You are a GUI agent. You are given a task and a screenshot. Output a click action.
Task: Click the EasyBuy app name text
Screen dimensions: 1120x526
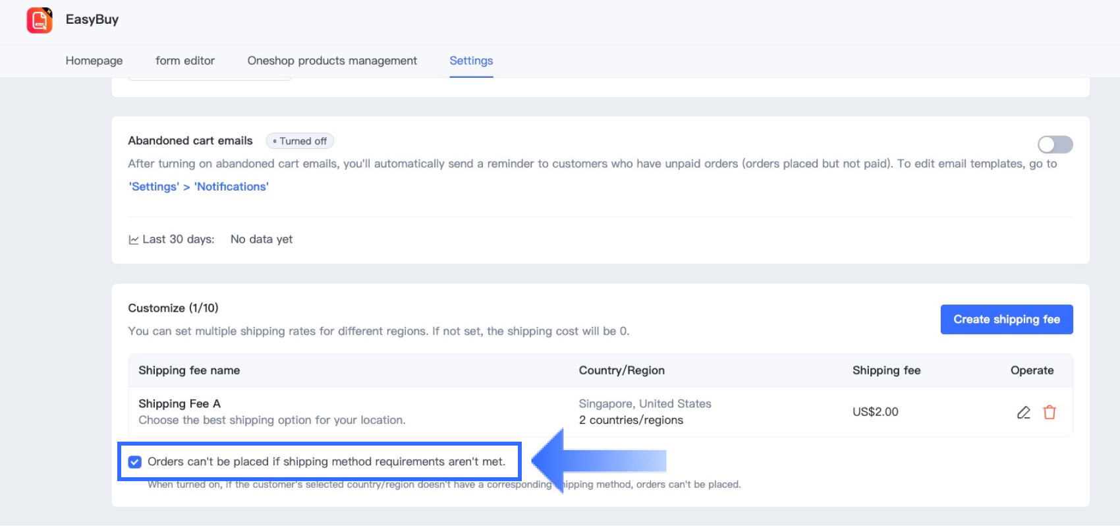point(92,20)
